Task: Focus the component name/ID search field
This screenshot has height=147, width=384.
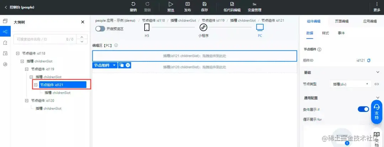Action: [45, 39]
